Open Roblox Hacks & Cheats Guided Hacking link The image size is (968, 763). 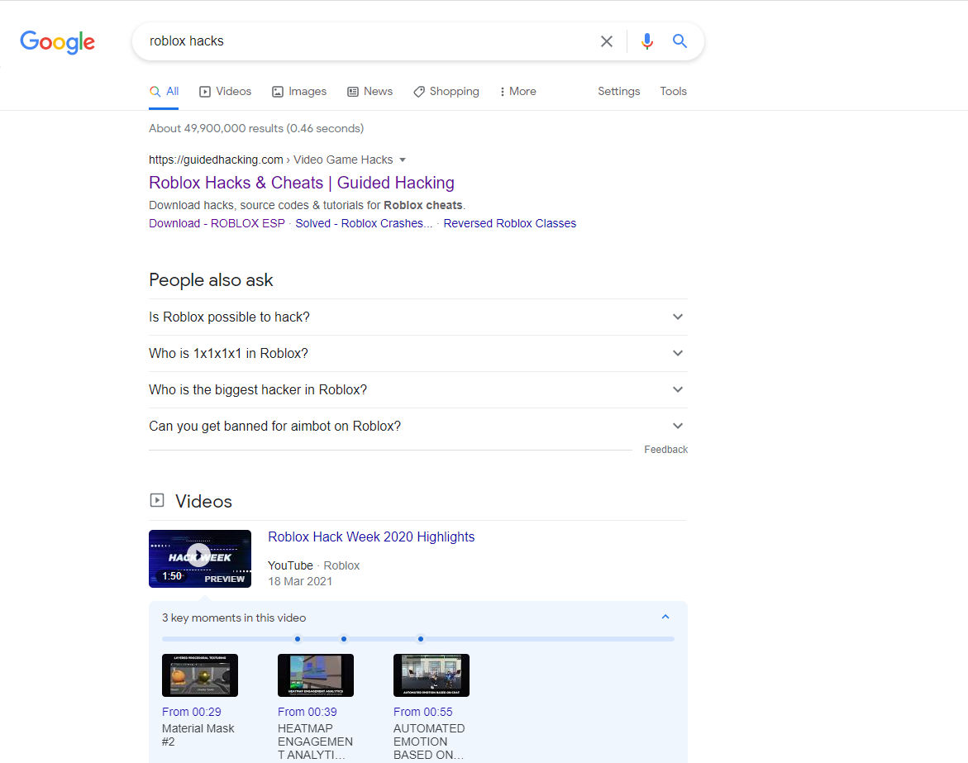coord(301,183)
